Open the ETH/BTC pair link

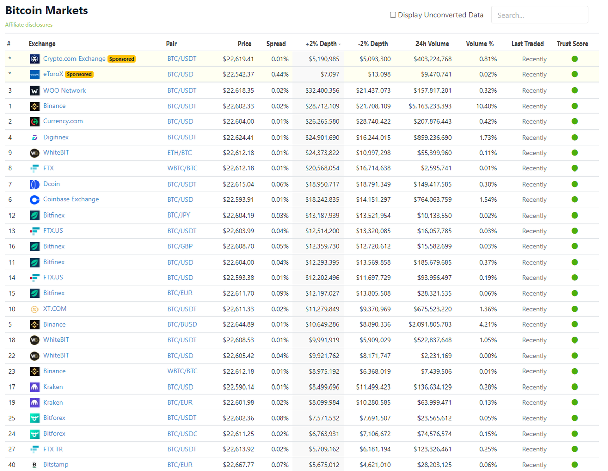click(x=179, y=153)
